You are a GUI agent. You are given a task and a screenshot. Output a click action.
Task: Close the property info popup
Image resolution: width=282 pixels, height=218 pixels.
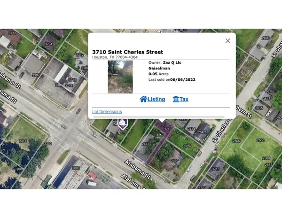tap(227, 41)
